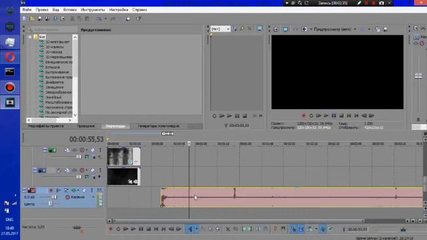Open Track FX on the audio track
Image resolution: width=427 pixels, height=240 pixels.
73,190
